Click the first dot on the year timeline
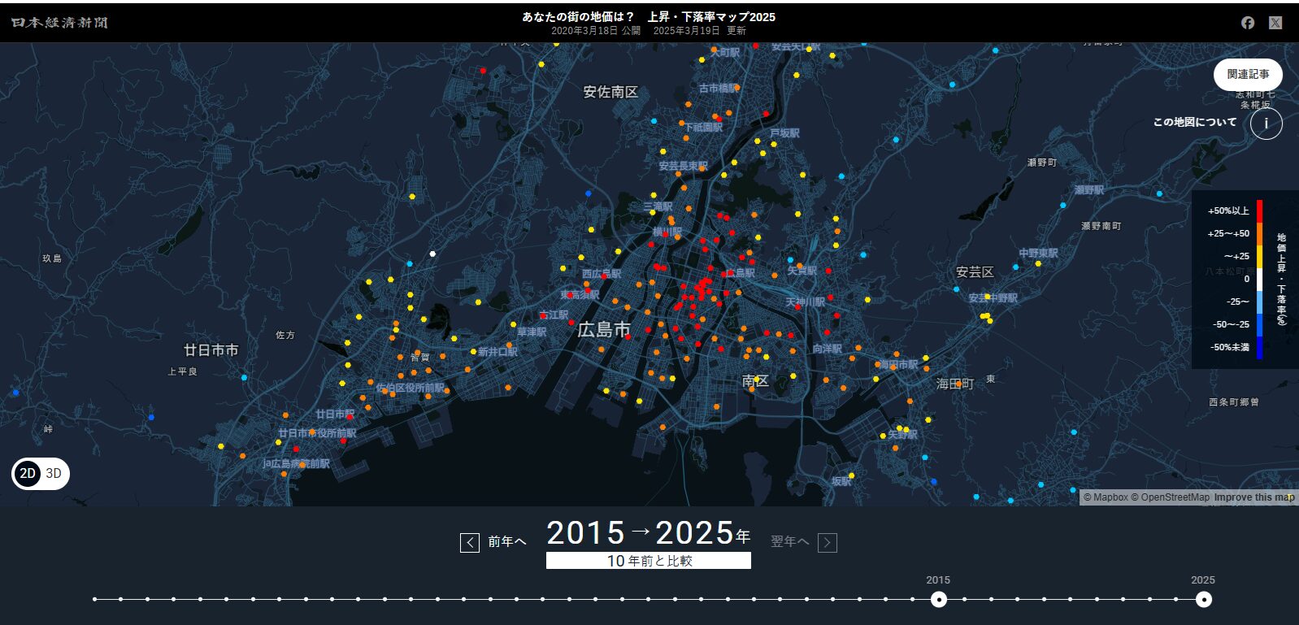Viewport: 1299px width, 625px height. point(95,600)
